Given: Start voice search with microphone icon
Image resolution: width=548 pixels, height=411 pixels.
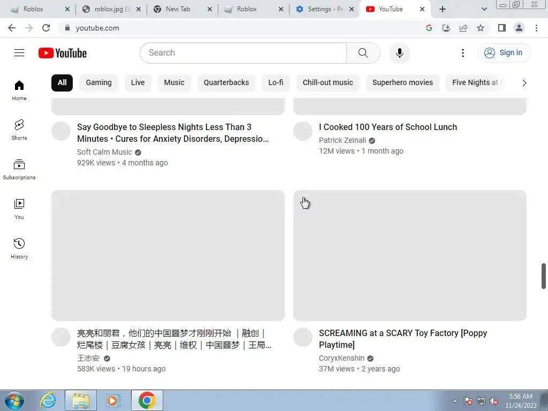Looking at the screenshot, I should 399,53.
